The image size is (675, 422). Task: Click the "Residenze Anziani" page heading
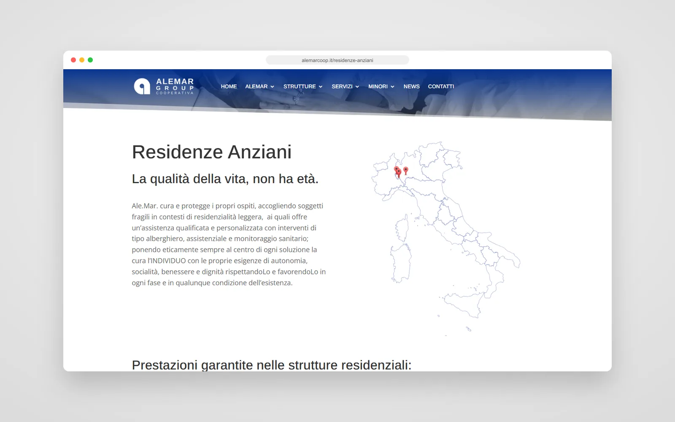212,152
